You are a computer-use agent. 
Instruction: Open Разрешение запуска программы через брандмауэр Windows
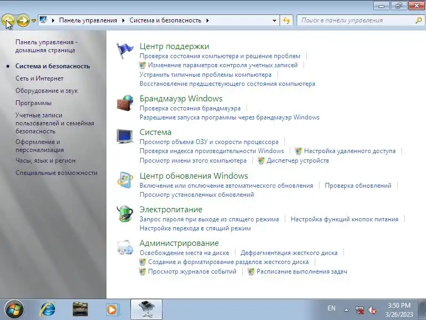coord(230,117)
